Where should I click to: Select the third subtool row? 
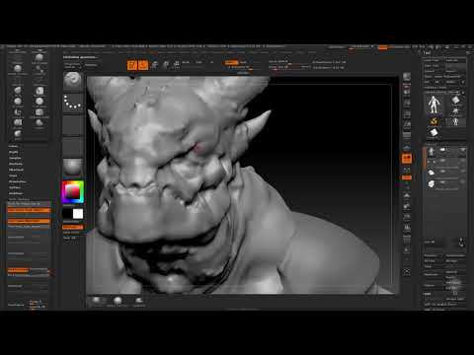445,173
